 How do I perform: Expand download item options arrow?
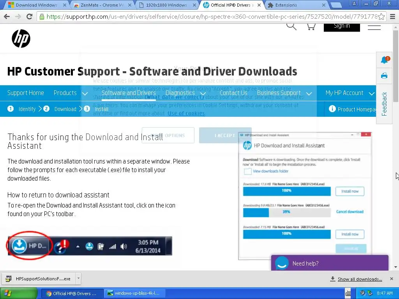78,279
